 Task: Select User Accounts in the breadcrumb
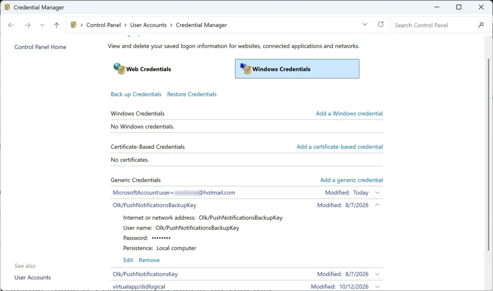[148, 25]
